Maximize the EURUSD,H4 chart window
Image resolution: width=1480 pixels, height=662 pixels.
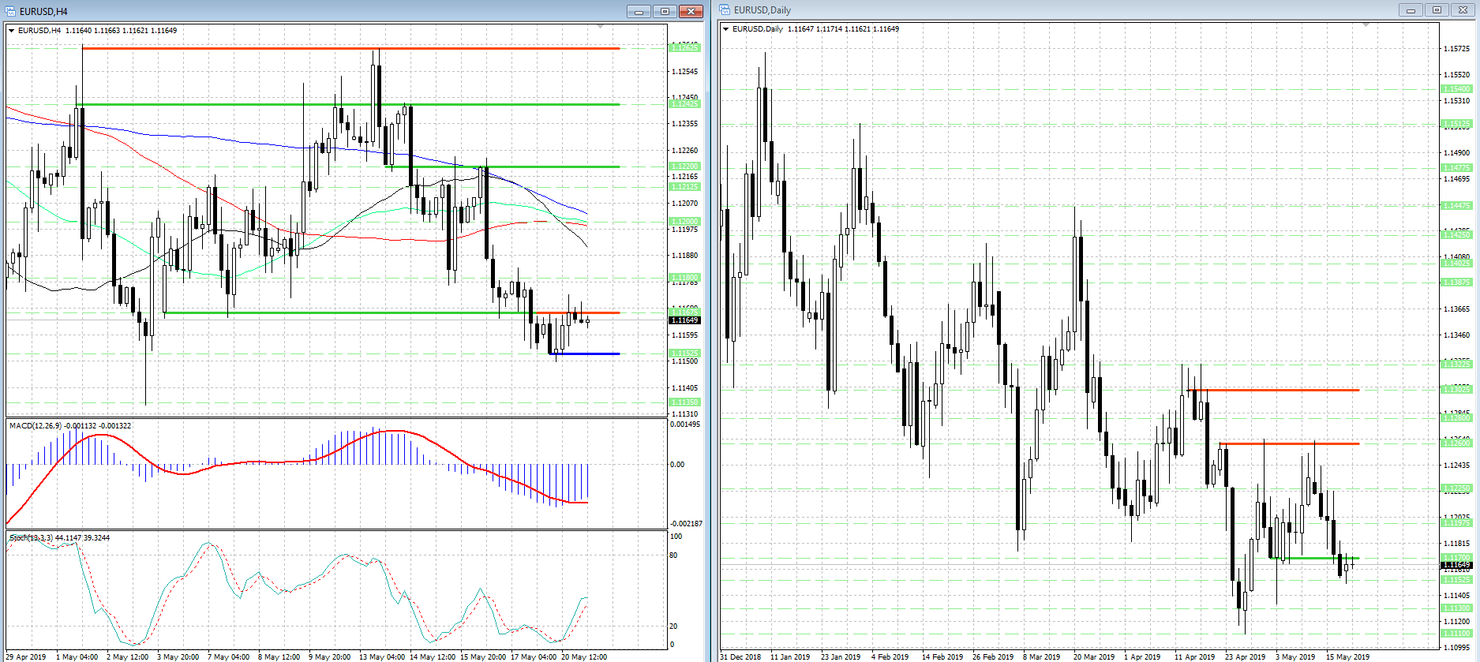pos(665,11)
